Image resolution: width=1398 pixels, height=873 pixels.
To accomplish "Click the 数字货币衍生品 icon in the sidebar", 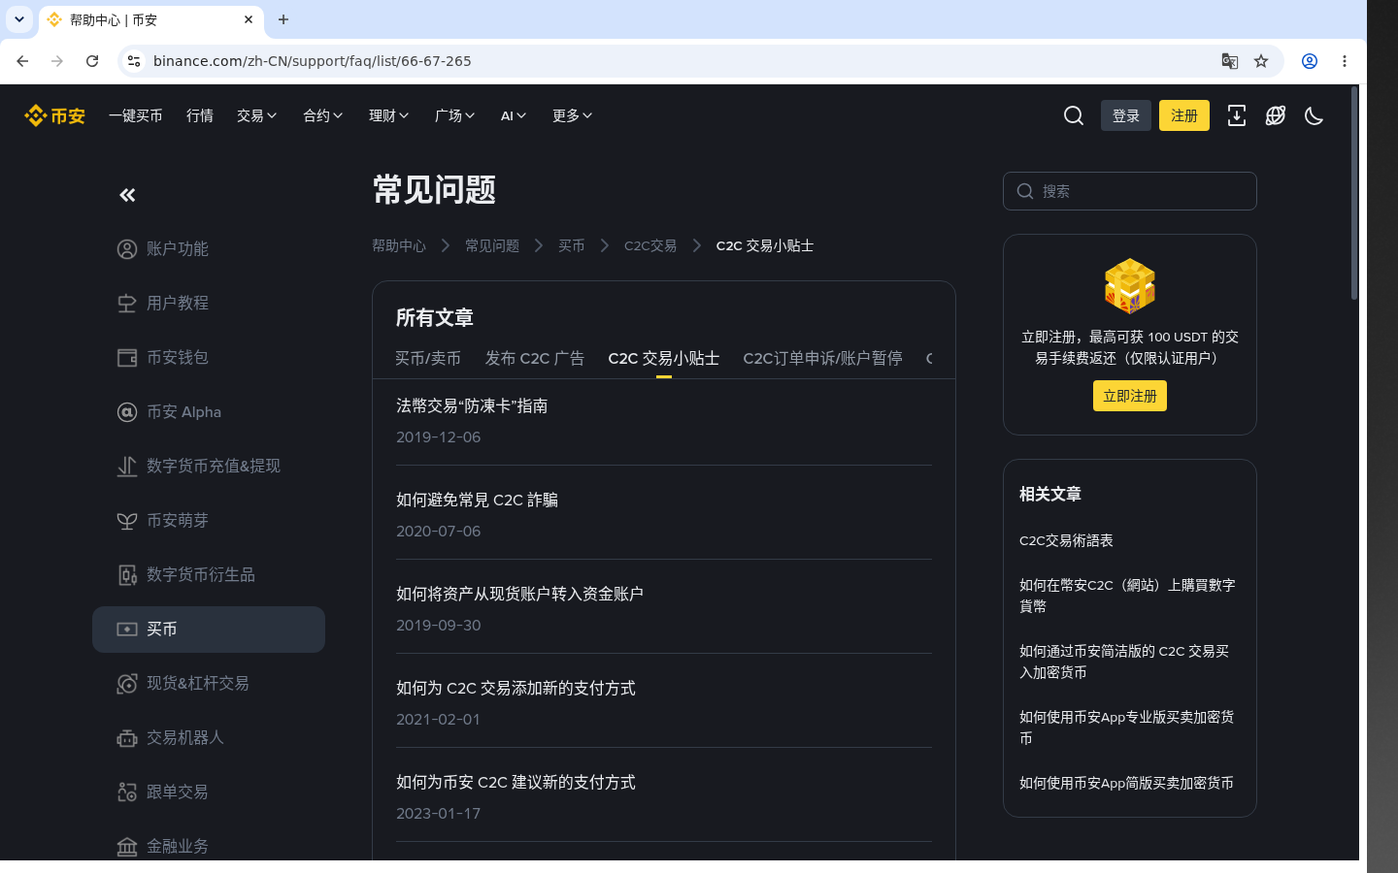I will [x=127, y=575].
